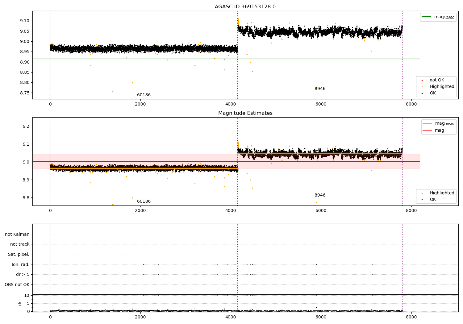
Task: Select the 'Highlighted' legend entry in middle plot
Action: (438, 193)
